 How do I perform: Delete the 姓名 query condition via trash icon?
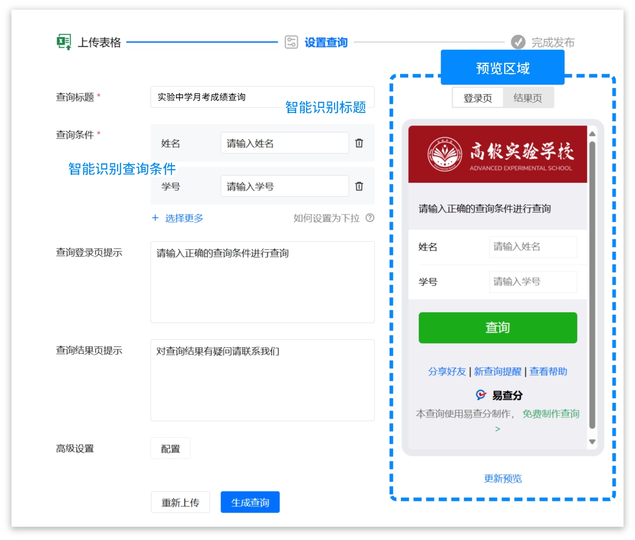359,143
